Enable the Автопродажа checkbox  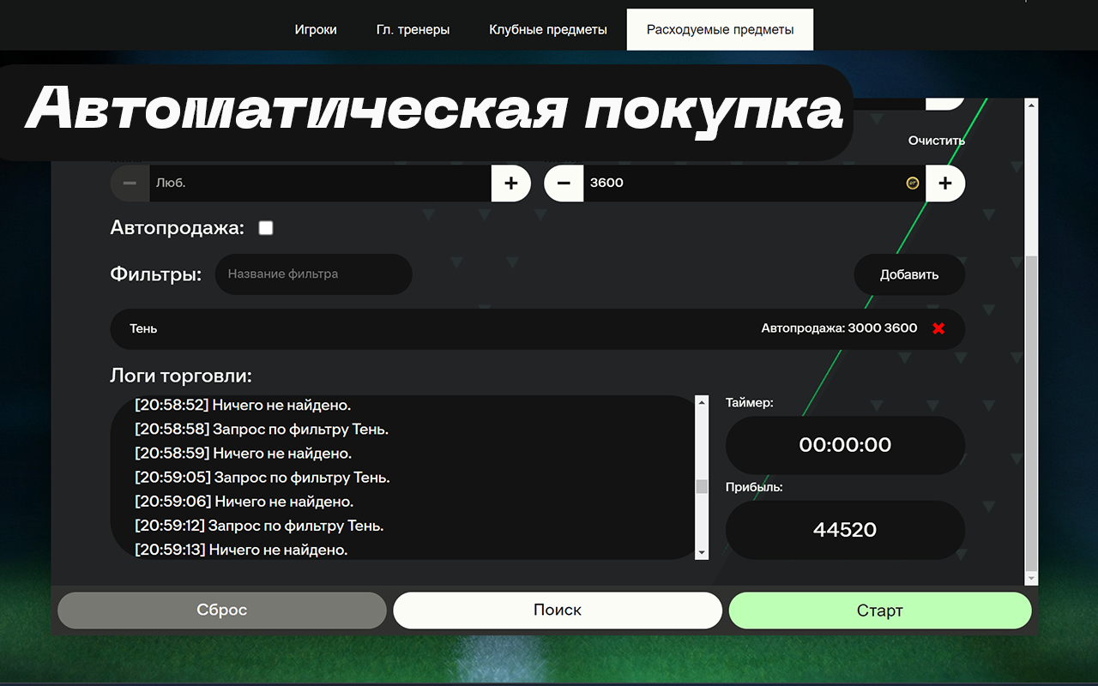point(265,227)
